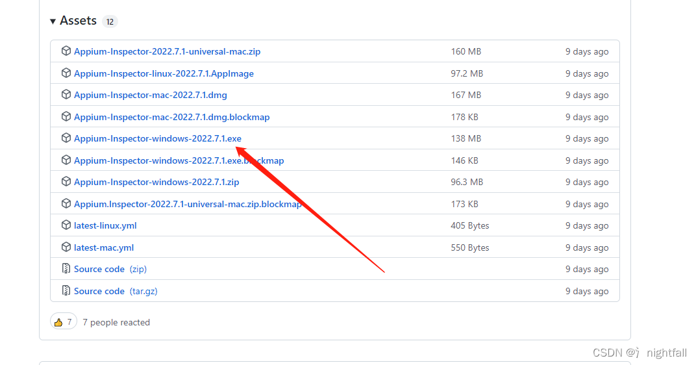
Task: Click the Assets heading
Action: click(78, 20)
